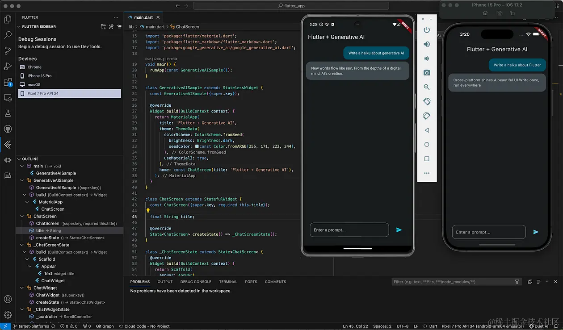Image resolution: width=563 pixels, height=330 pixels.
Task: Click the Profile code lens above main
Action: [172, 59]
